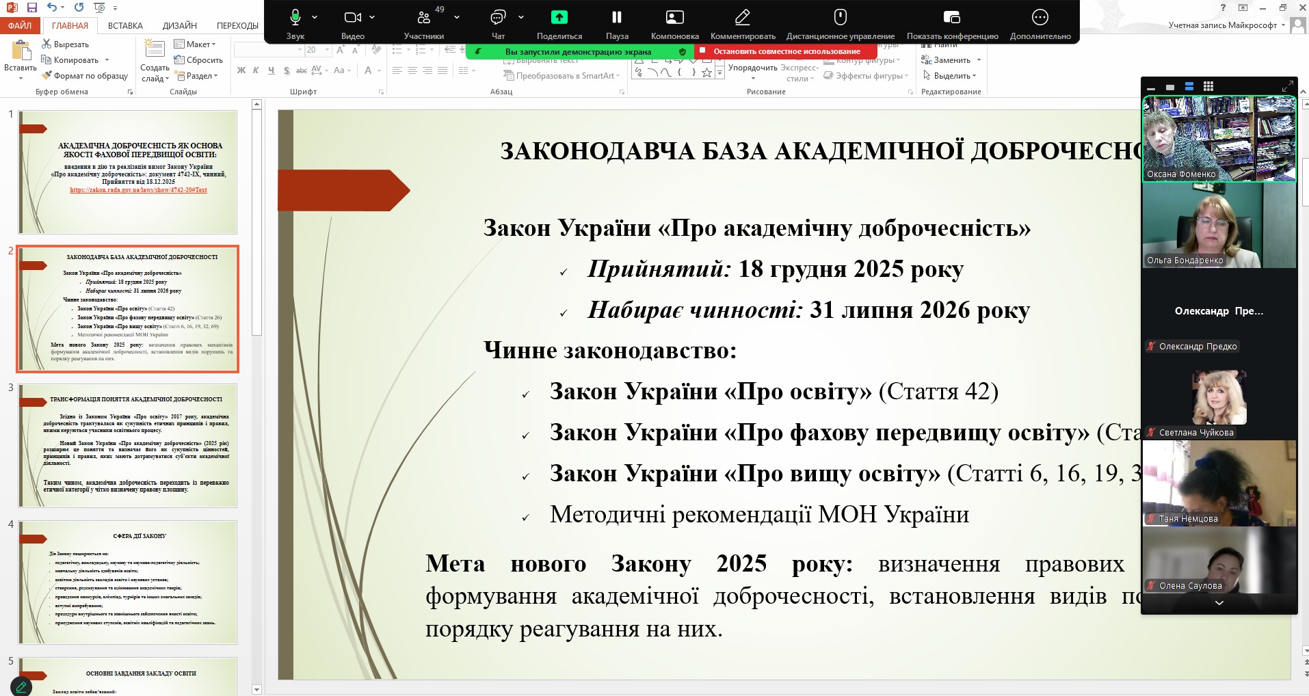Click the green Поделиться share icon
1309x696 pixels.
point(559,17)
